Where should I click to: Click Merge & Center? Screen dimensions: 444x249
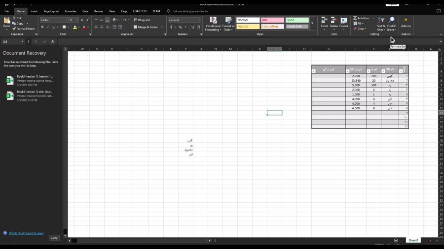click(x=146, y=27)
